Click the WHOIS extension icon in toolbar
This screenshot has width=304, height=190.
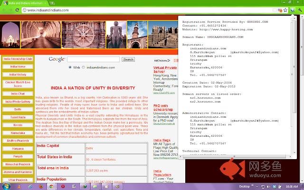coord(293,10)
